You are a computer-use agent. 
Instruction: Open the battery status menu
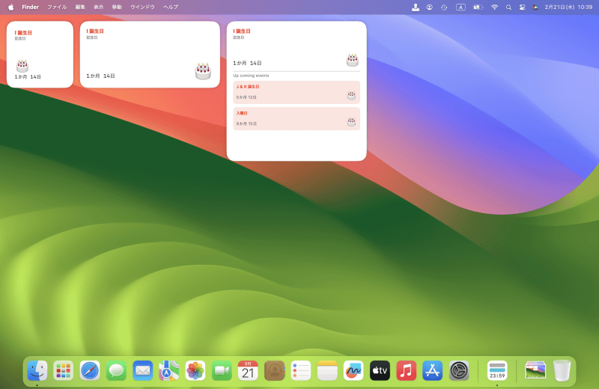pyautogui.click(x=478, y=7)
